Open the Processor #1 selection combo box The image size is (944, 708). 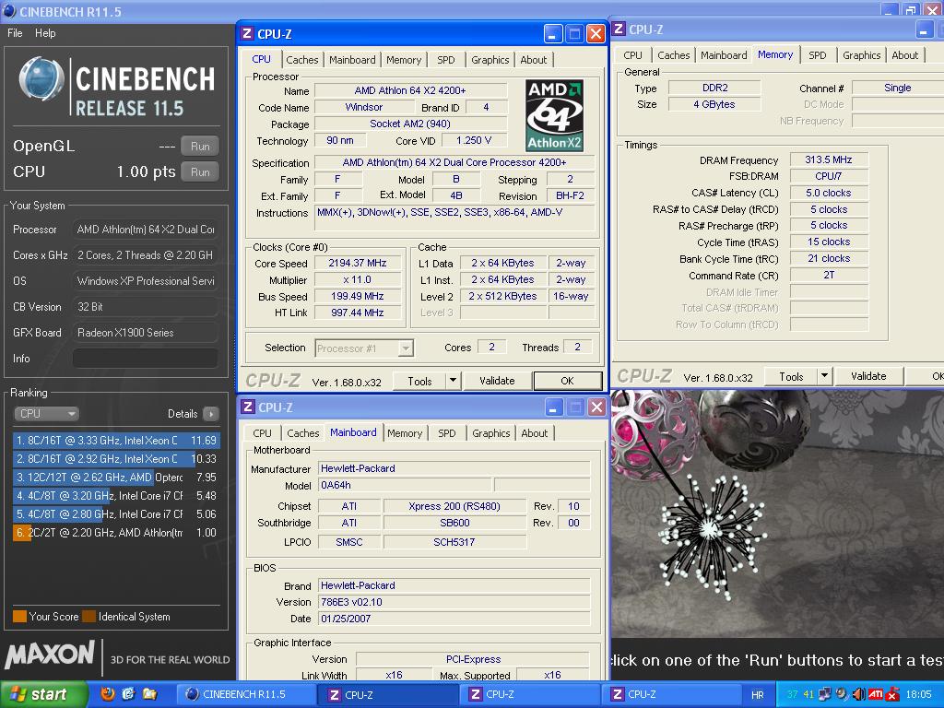coord(363,348)
